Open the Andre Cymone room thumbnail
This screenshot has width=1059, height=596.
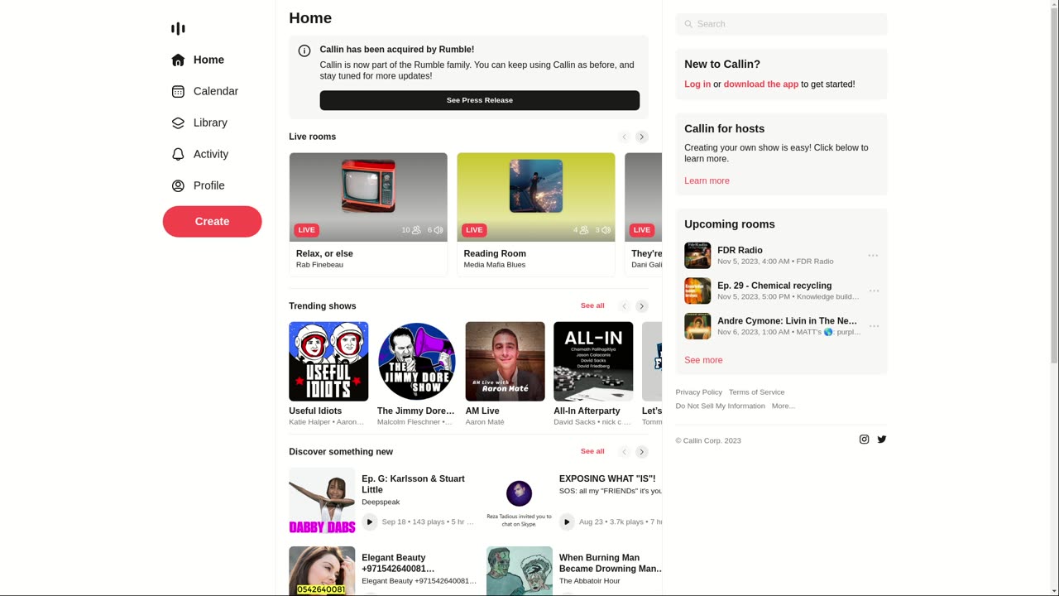tap(697, 326)
